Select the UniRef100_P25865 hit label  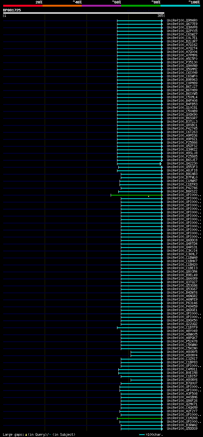(x=182, y=156)
